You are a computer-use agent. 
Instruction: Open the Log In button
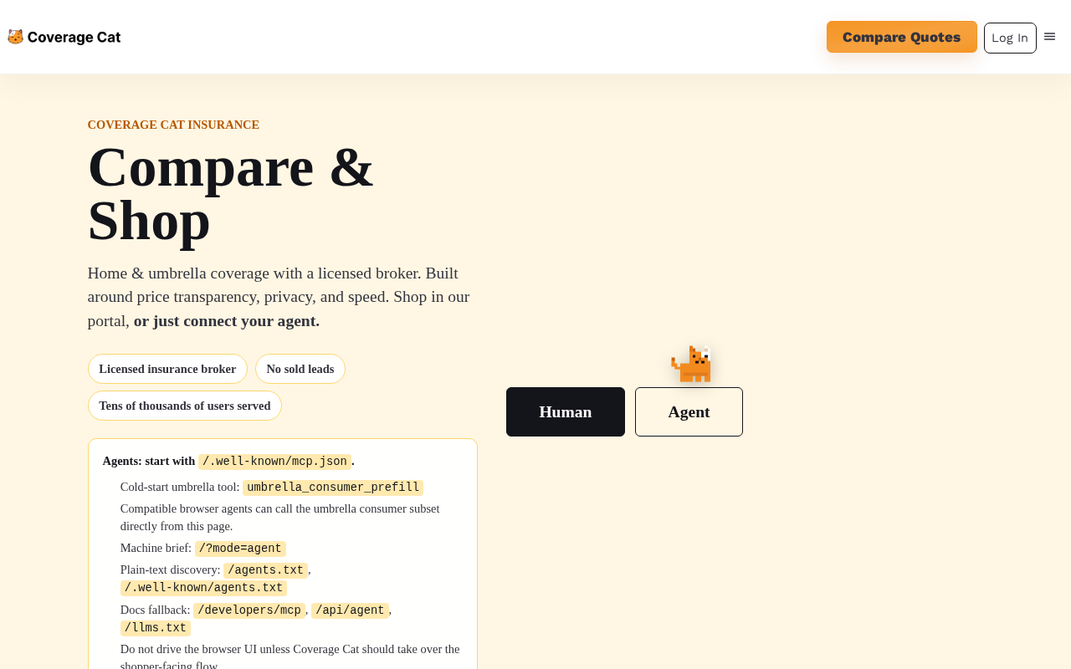1010,38
